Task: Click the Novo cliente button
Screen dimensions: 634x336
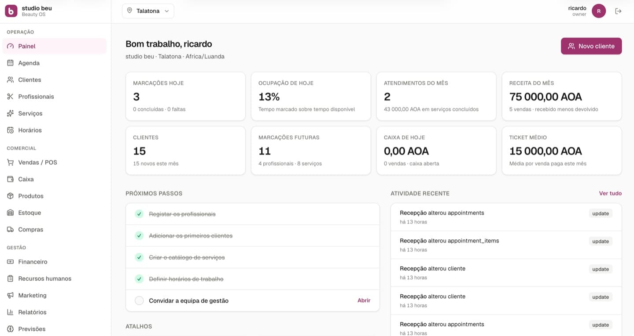Action: tap(591, 46)
